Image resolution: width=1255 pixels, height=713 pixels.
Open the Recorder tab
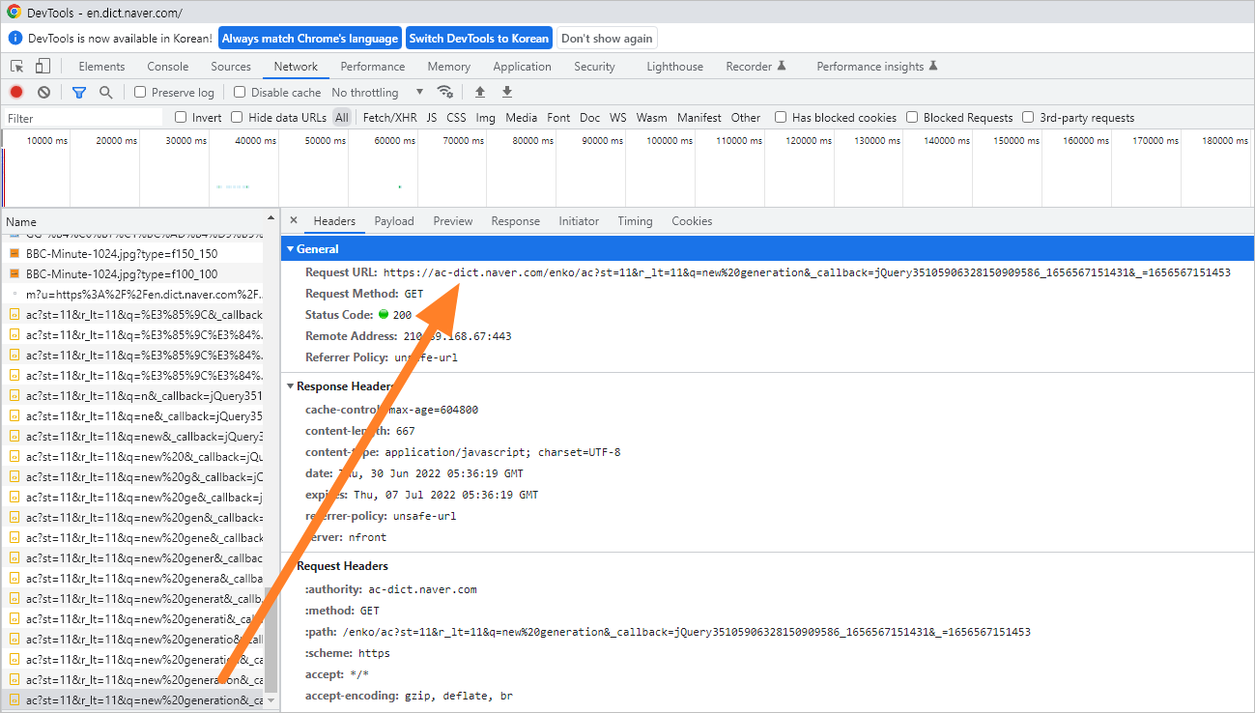756,67
